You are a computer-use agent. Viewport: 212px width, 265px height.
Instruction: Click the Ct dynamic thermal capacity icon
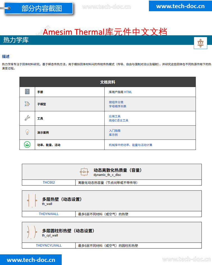(x=84, y=172)
